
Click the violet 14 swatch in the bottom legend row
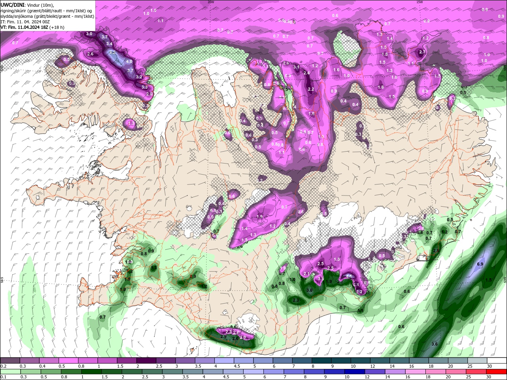pos(395,371)
